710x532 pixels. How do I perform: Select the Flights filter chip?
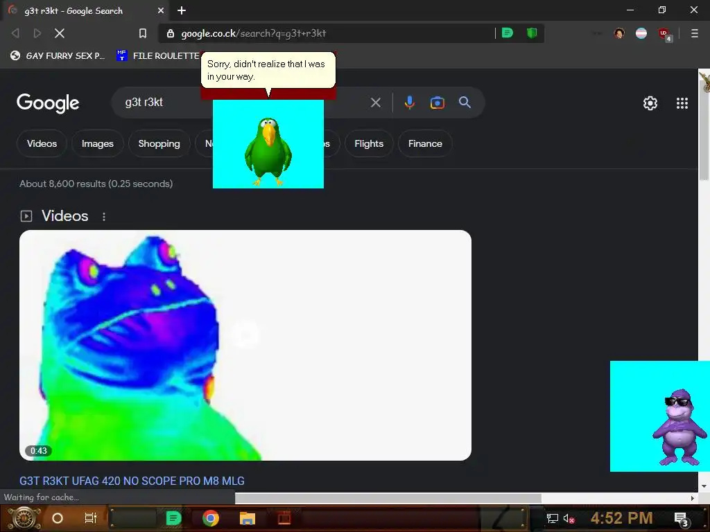point(369,143)
